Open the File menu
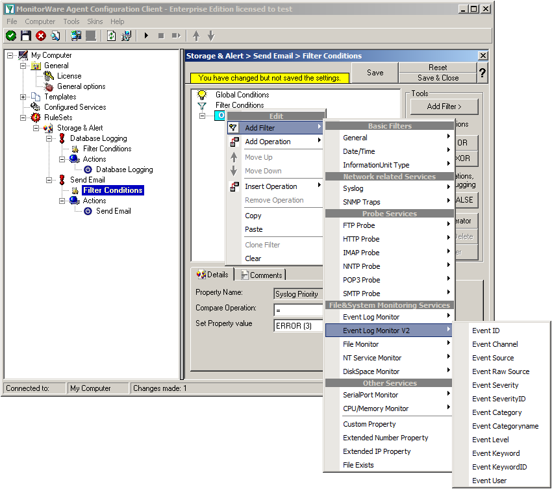This screenshot has width=552, height=489. click(x=12, y=21)
